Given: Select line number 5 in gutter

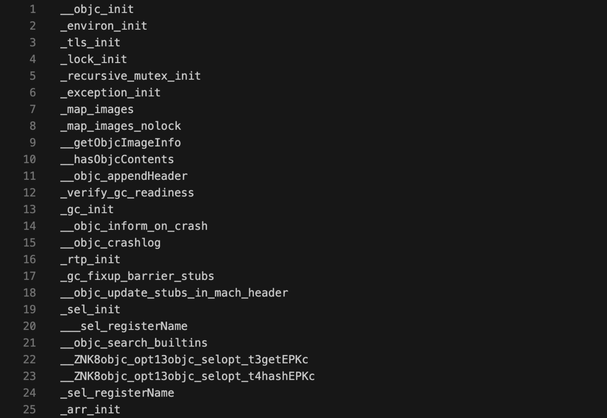Looking at the screenshot, I should (32, 76).
